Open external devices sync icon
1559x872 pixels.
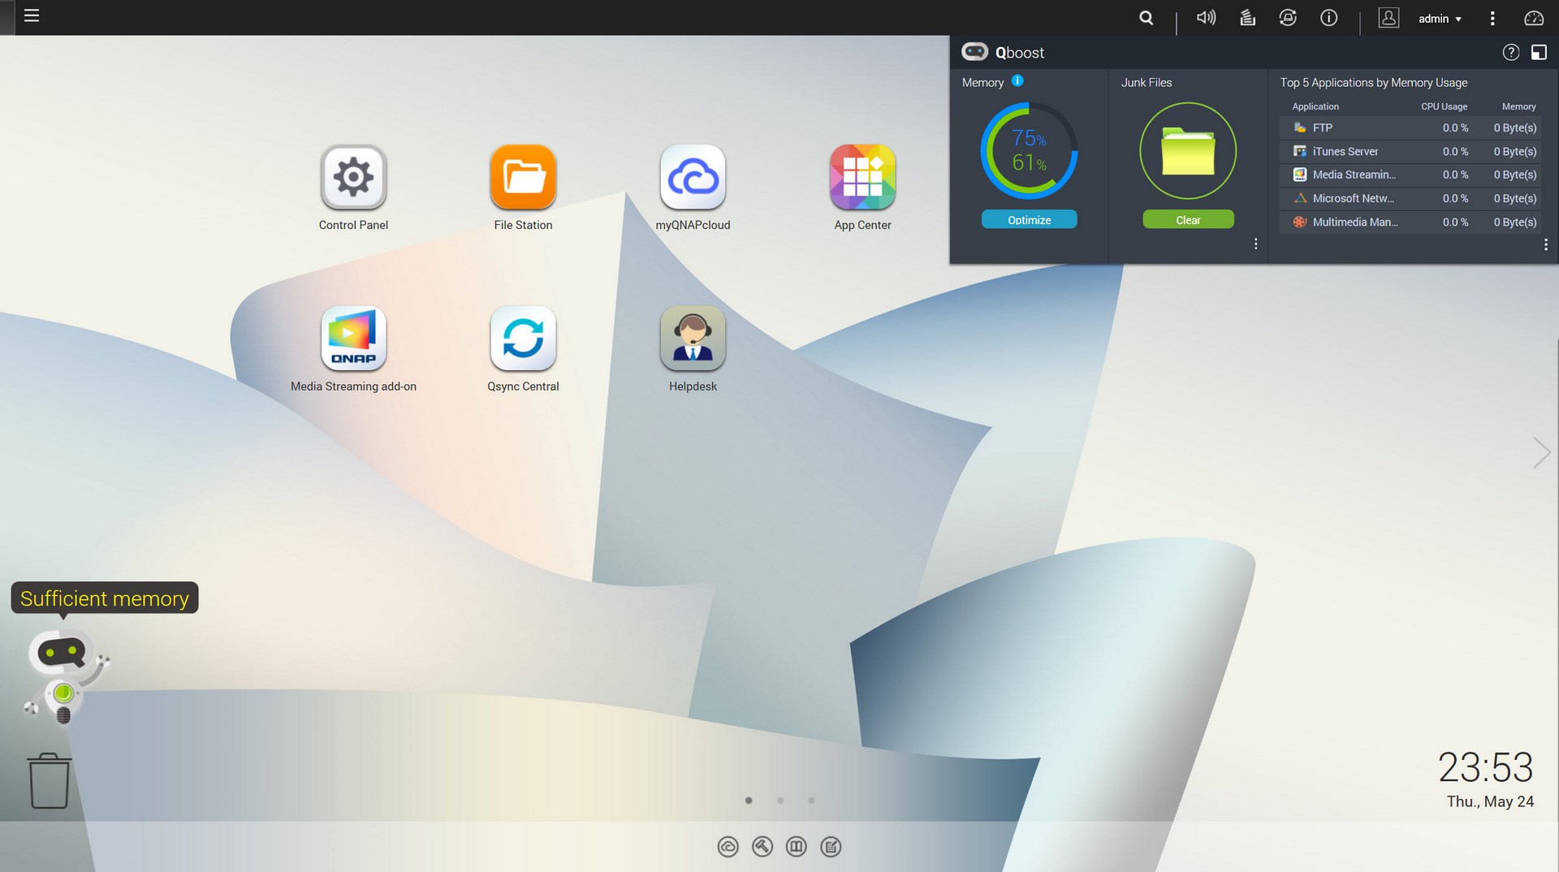pos(1288,18)
